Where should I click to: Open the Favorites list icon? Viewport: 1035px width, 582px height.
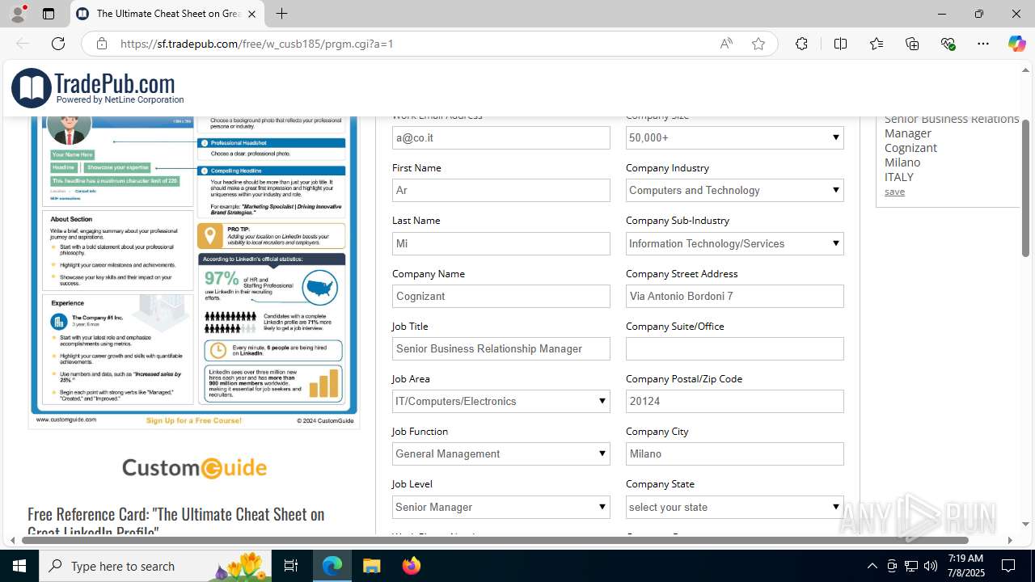coord(877,44)
